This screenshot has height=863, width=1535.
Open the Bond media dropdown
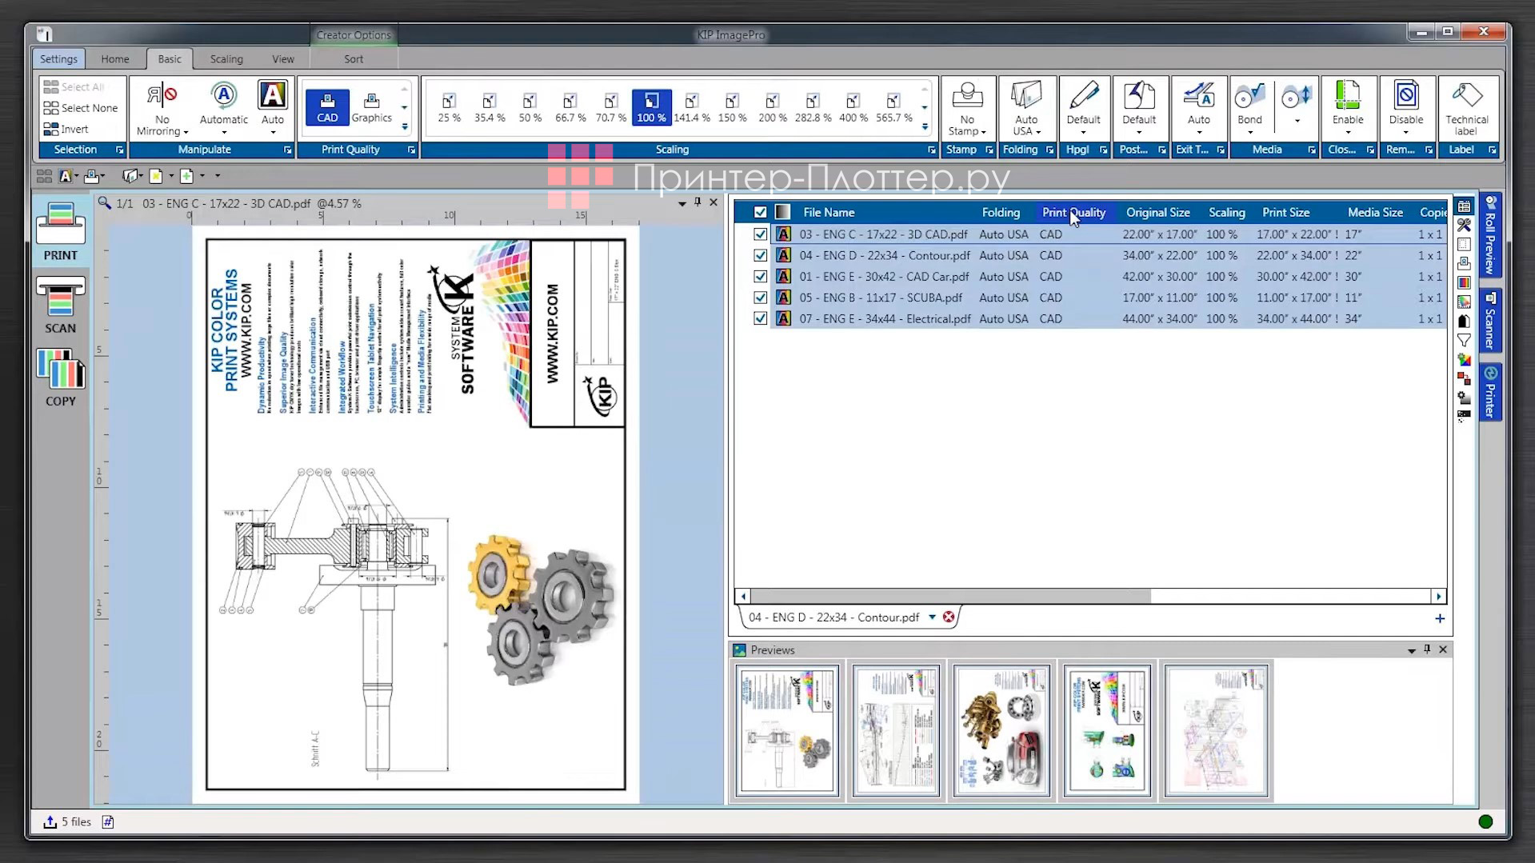1249,112
